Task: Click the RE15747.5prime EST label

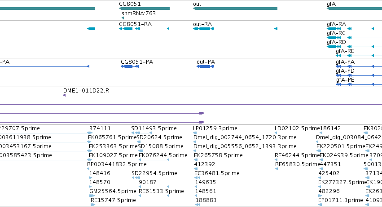Action: click(x=113, y=200)
